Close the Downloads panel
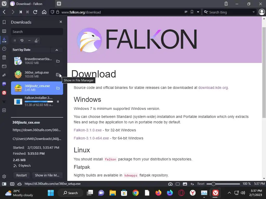 click(61, 22)
